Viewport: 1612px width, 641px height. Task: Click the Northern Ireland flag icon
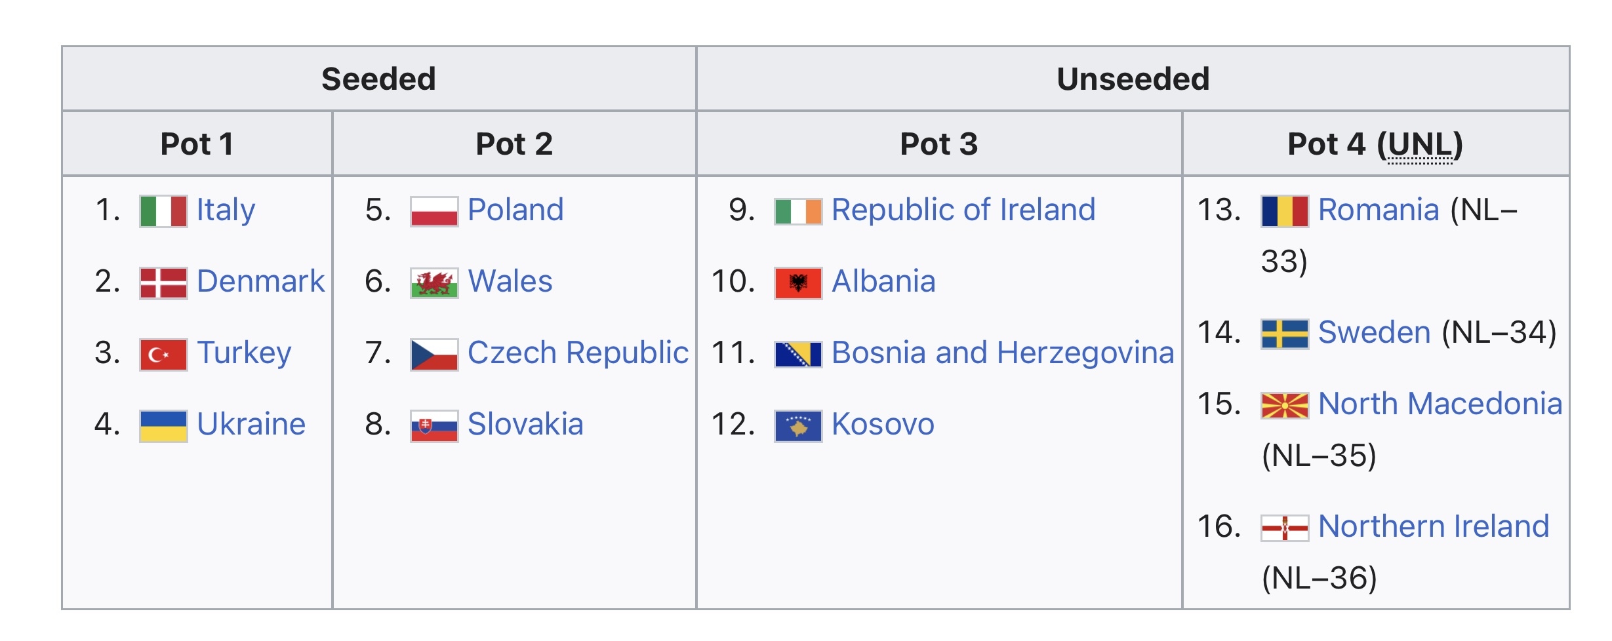(x=1284, y=528)
